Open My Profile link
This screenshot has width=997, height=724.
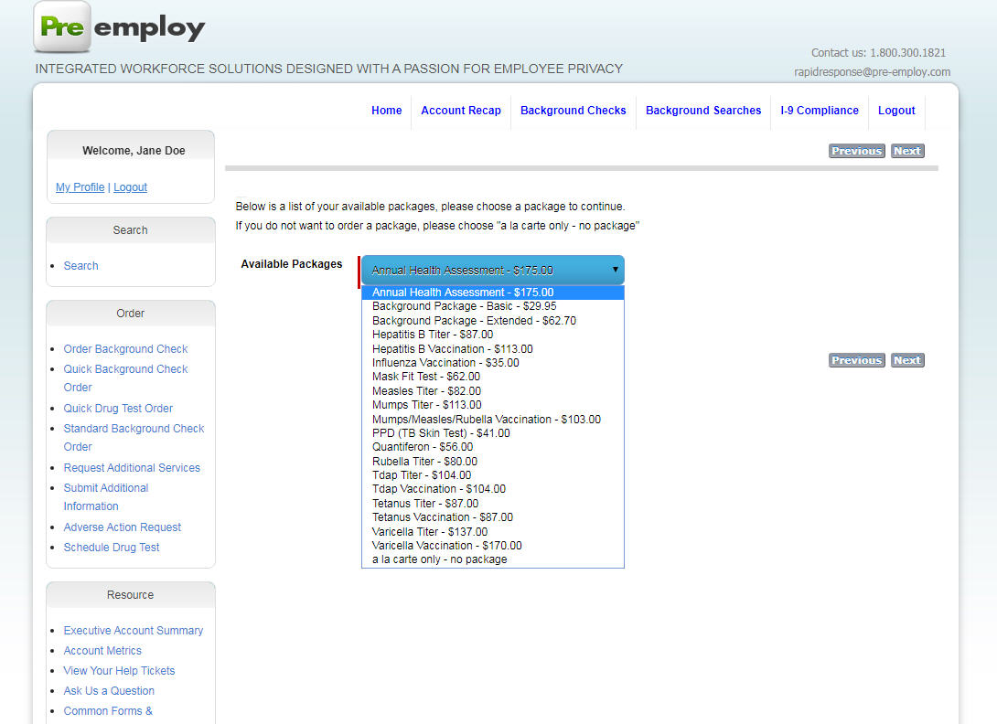click(x=80, y=187)
